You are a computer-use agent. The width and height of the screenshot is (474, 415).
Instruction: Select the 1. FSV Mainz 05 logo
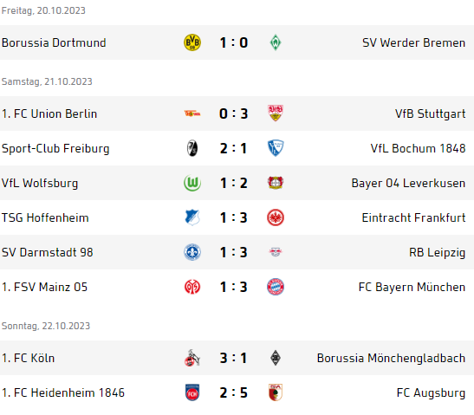click(192, 287)
